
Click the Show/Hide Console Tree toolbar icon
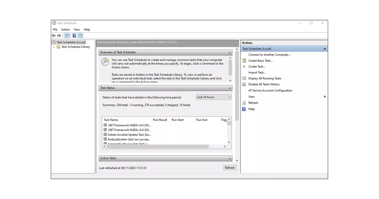pos(67,35)
